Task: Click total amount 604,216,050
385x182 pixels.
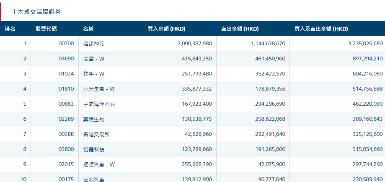Action: coord(368,74)
